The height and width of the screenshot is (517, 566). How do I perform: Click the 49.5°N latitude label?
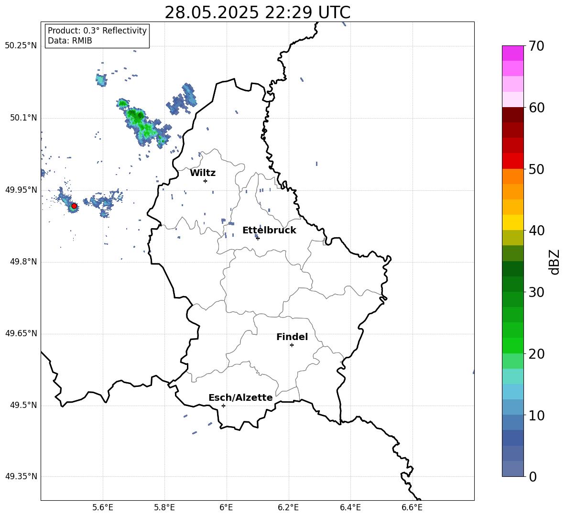[x=23, y=405]
